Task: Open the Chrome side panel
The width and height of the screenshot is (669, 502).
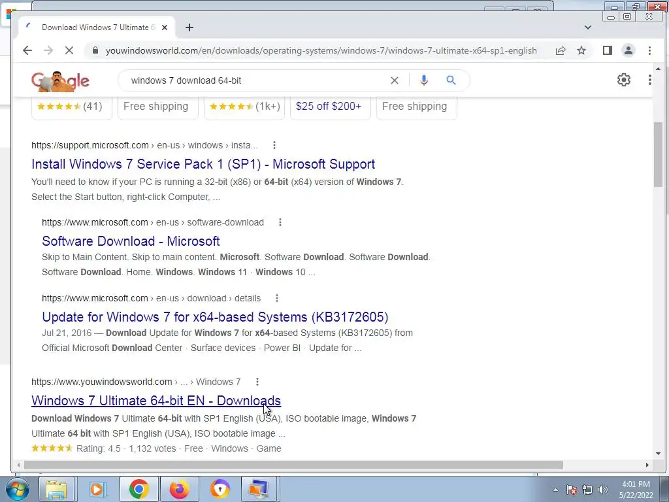Action: (608, 50)
